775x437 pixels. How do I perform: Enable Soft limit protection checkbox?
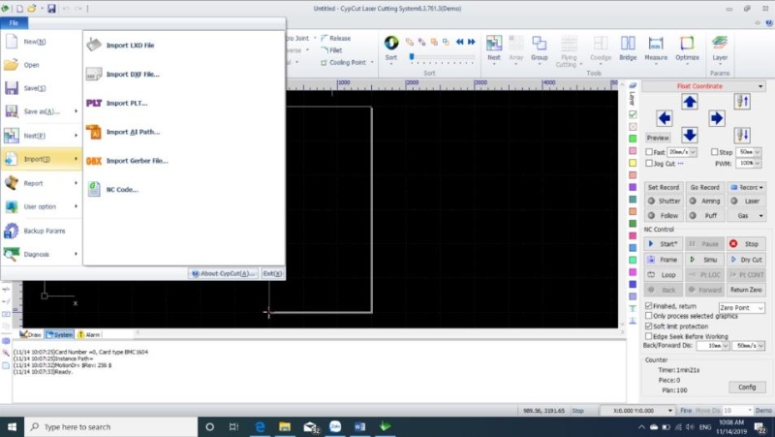[x=649, y=326]
